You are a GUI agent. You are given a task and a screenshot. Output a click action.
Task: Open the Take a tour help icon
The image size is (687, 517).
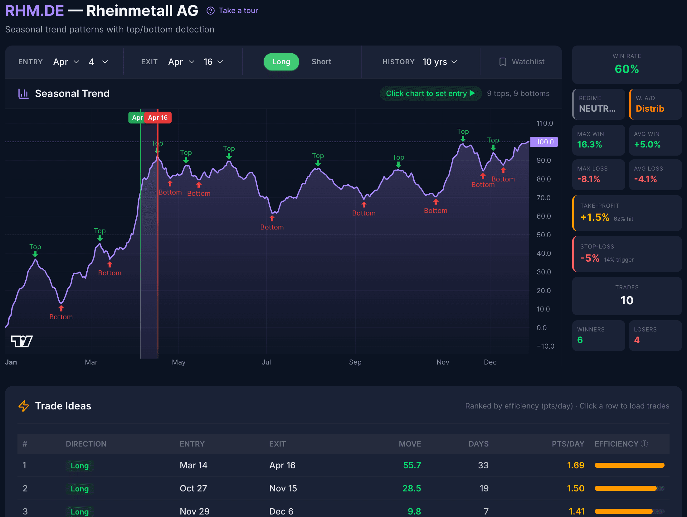tap(211, 10)
